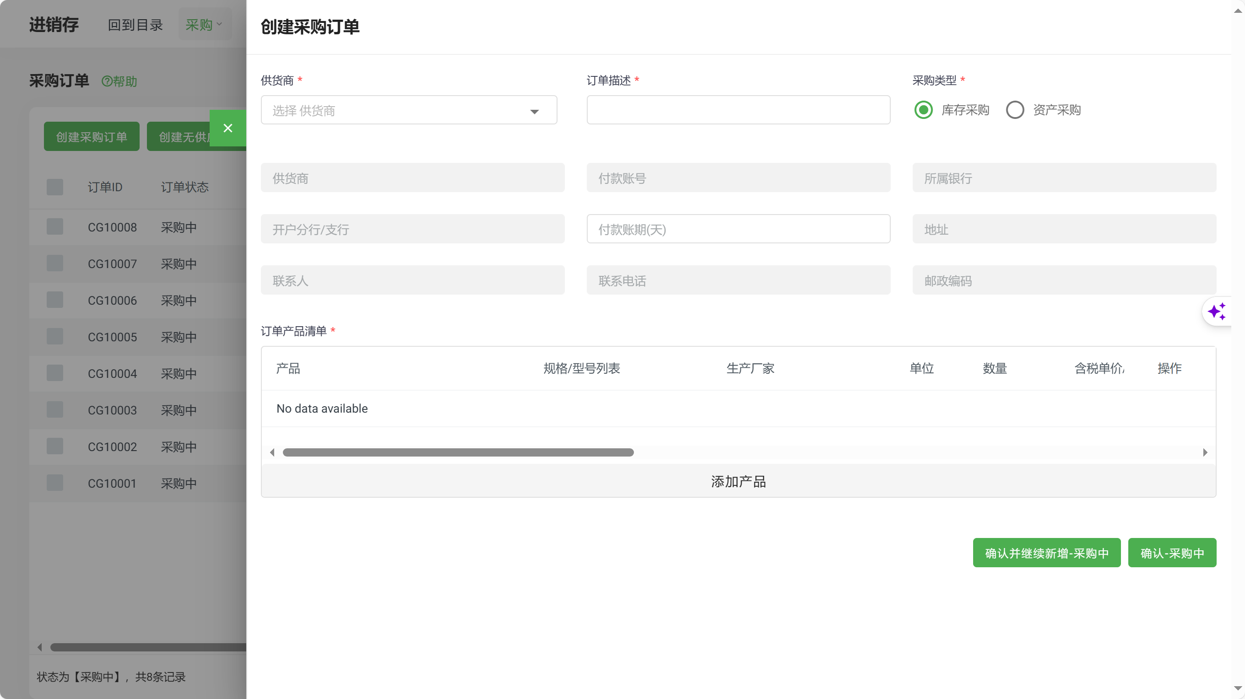Focus the 订单描述 text field
Screen dimensions: 1245x699
[x=738, y=110]
